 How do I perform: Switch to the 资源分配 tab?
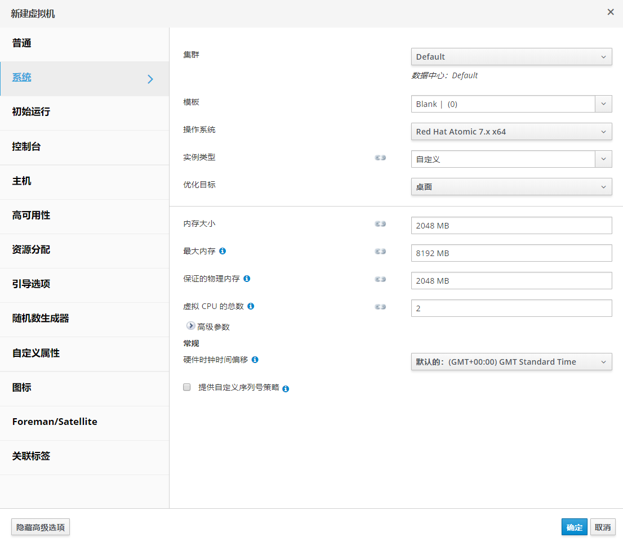(84, 250)
